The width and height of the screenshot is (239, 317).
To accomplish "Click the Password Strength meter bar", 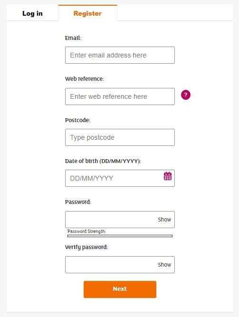I will 120,236.
